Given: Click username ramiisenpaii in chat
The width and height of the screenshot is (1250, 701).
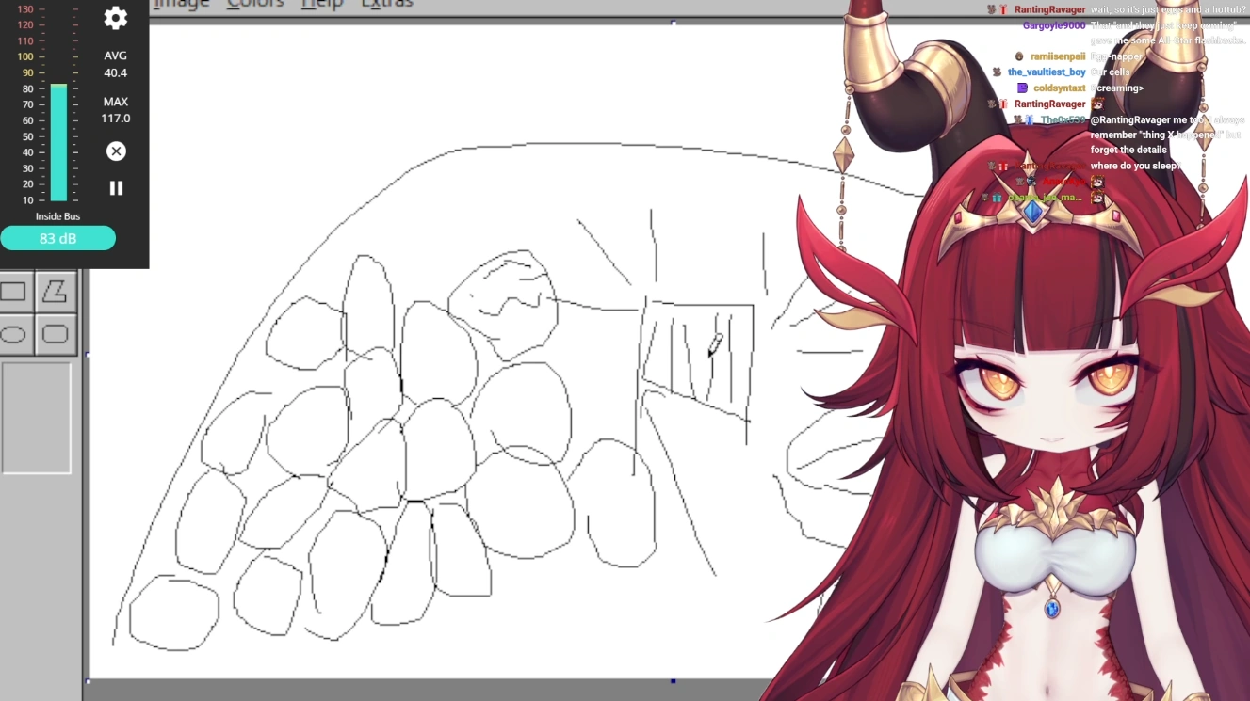Looking at the screenshot, I should pyautogui.click(x=1058, y=56).
